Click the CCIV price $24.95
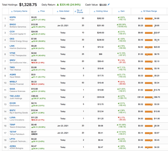This screenshot has width=168, height=151. coord(34,32)
